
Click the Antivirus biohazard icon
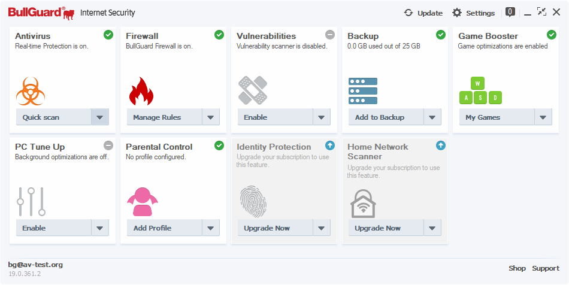(31, 90)
